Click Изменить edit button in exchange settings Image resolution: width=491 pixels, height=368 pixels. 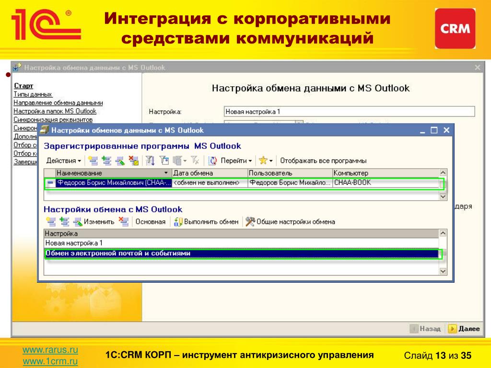pyautogui.click(x=94, y=221)
